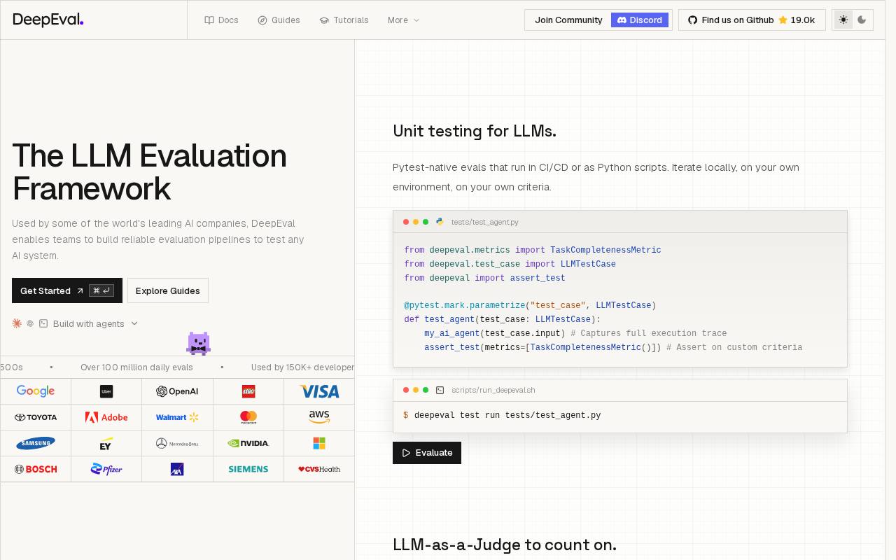Switch to dark theme moon icon
This screenshot has width=896, height=560.
pyautogui.click(x=862, y=20)
